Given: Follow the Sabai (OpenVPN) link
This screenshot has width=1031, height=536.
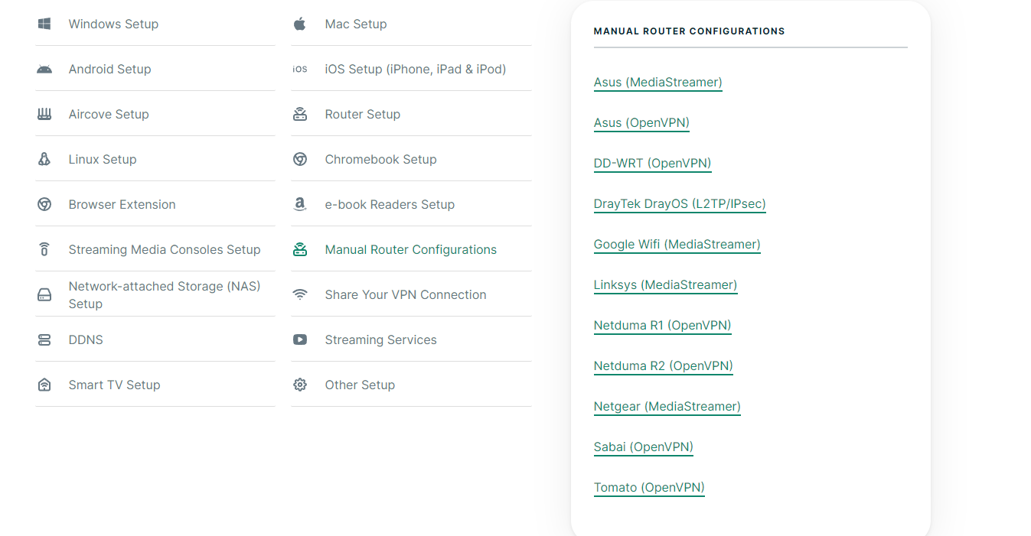Looking at the screenshot, I should [644, 447].
